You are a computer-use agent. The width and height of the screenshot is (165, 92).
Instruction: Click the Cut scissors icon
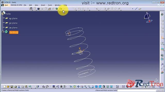[19, 87]
